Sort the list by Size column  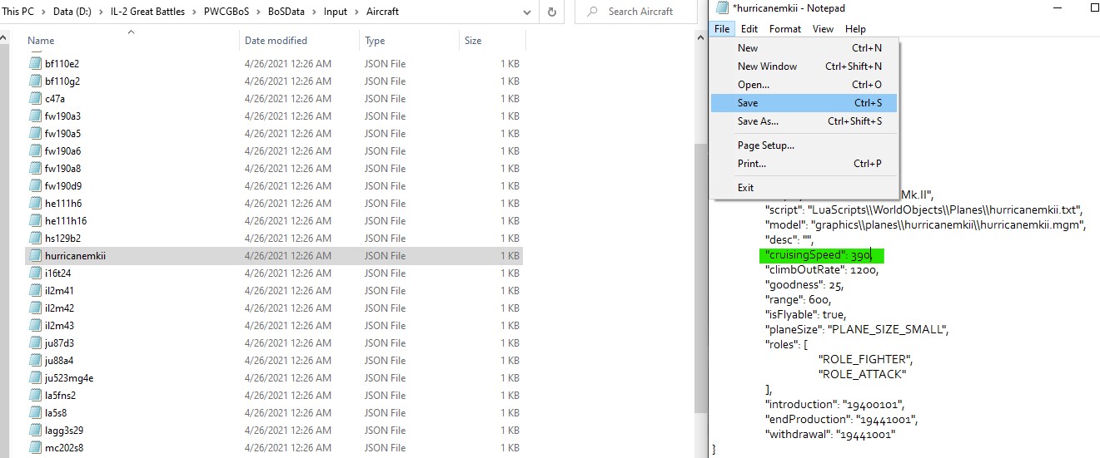tap(473, 41)
